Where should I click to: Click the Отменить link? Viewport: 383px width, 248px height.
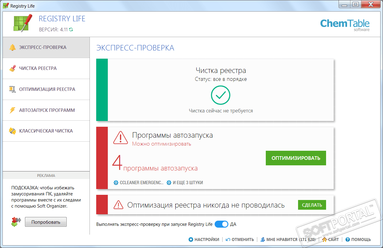pyautogui.click(x=243, y=239)
